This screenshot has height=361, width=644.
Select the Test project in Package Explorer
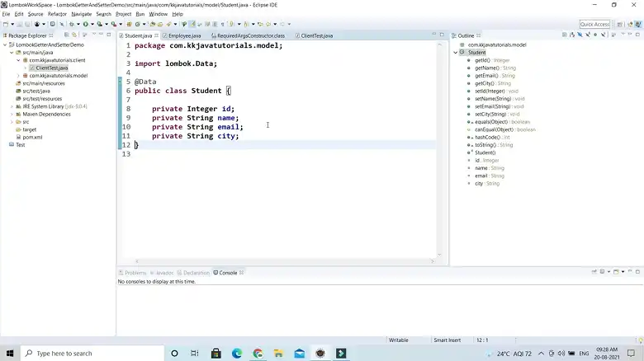pyautogui.click(x=21, y=145)
